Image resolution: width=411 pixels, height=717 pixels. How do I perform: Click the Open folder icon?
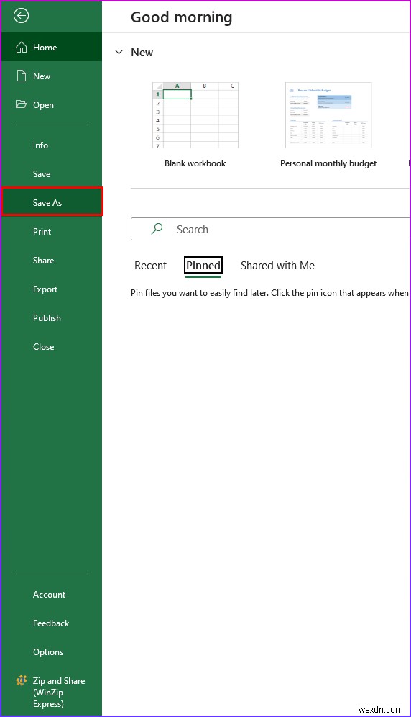[21, 104]
